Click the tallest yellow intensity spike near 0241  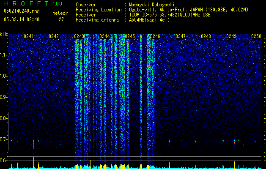[33, 163]
